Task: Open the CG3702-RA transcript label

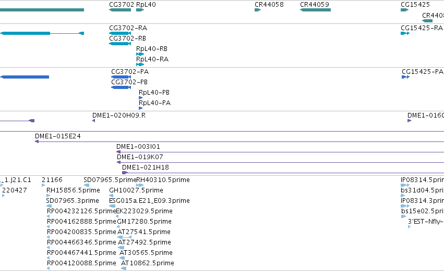Action: [x=128, y=28]
